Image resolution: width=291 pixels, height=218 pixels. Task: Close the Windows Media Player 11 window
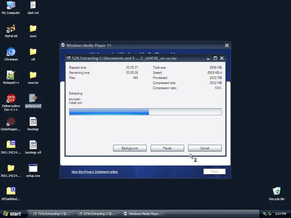coord(227,45)
